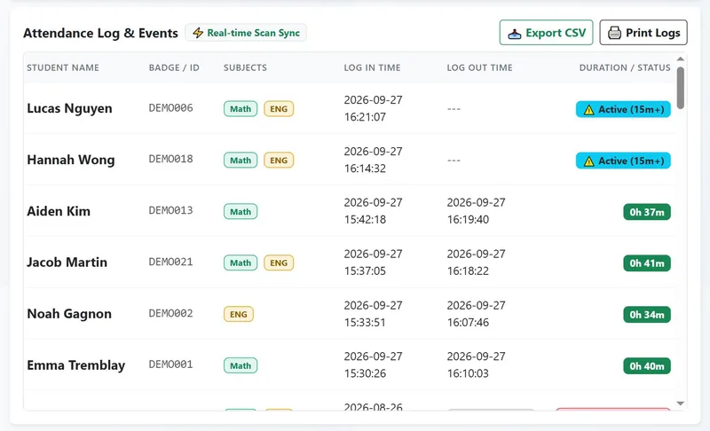Viewport: 710px width, 431px height.
Task: Click the Log Out Time column header
Action: click(479, 67)
